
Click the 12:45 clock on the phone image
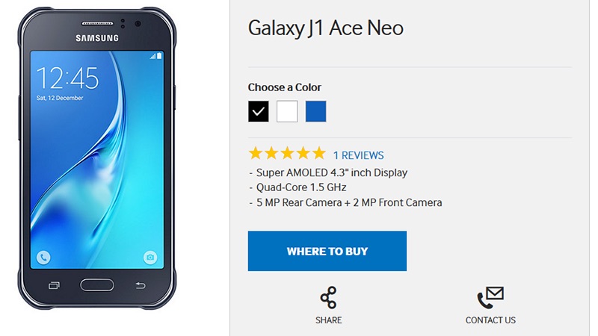point(67,78)
